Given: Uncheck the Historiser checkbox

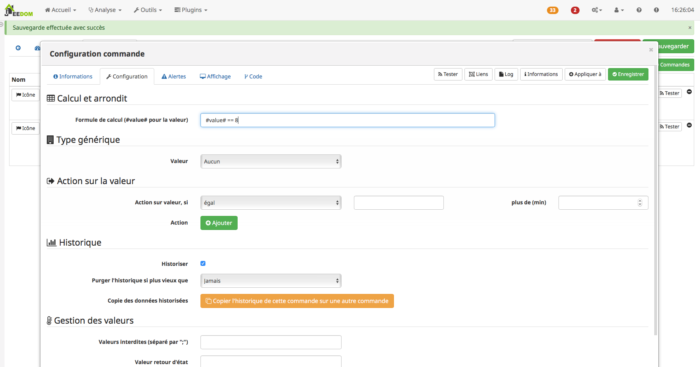Looking at the screenshot, I should (x=203, y=263).
